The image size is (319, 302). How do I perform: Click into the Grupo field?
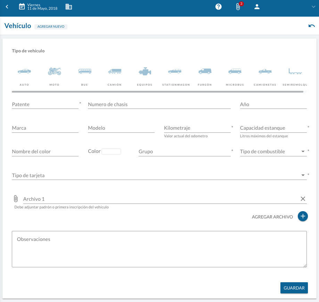[185, 152]
